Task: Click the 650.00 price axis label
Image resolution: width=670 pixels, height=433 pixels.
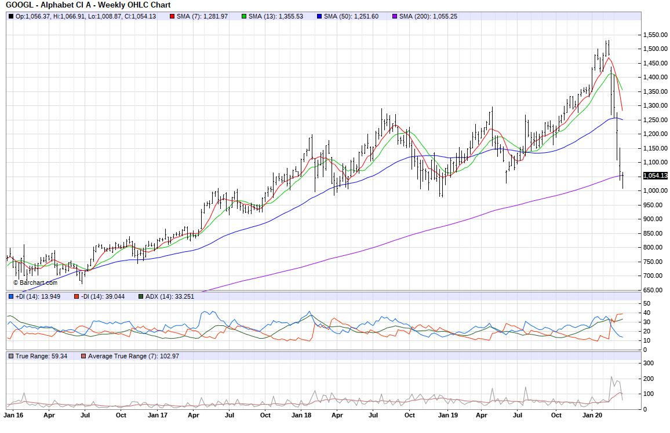Action: [x=653, y=290]
